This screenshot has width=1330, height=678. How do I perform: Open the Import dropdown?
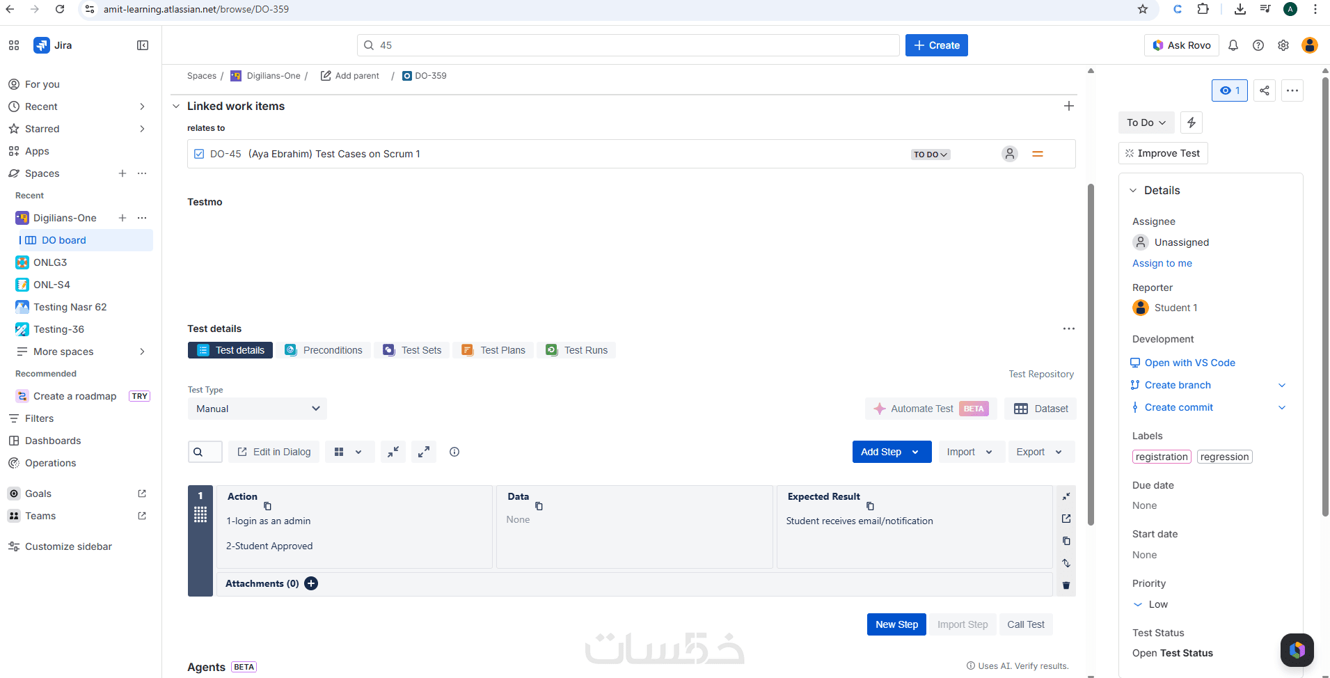coord(972,452)
